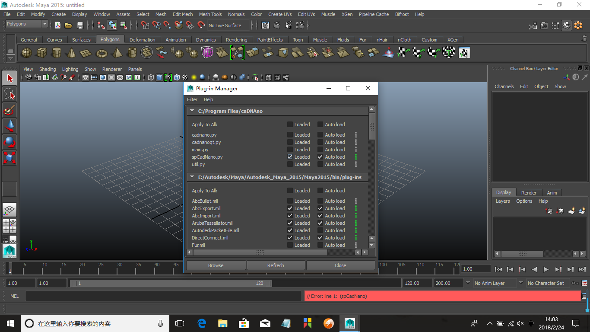
Task: Switch to the Rendering shelf tab
Action: point(236,40)
